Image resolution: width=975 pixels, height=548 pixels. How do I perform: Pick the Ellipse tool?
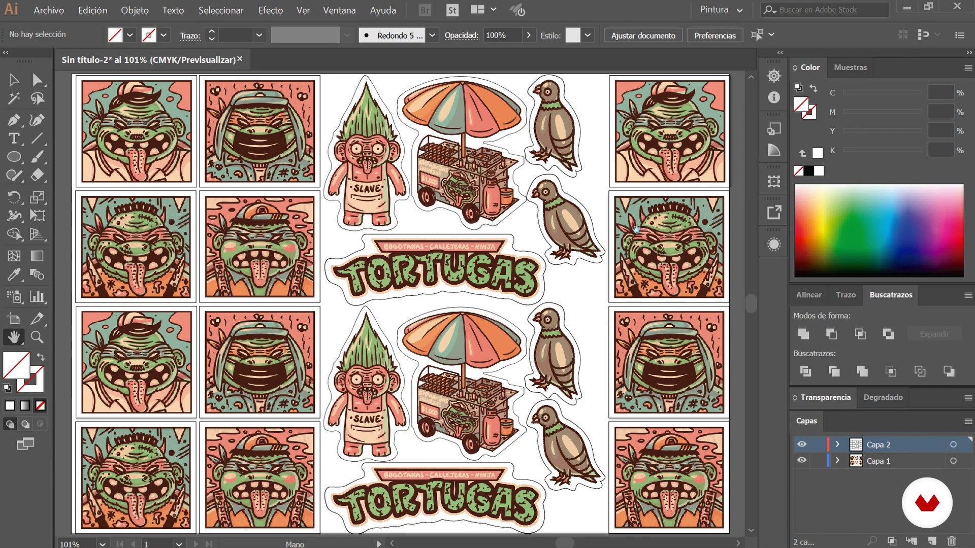[14, 157]
